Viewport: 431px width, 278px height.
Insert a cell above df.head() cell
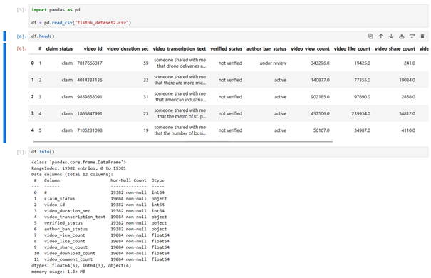(402, 36)
